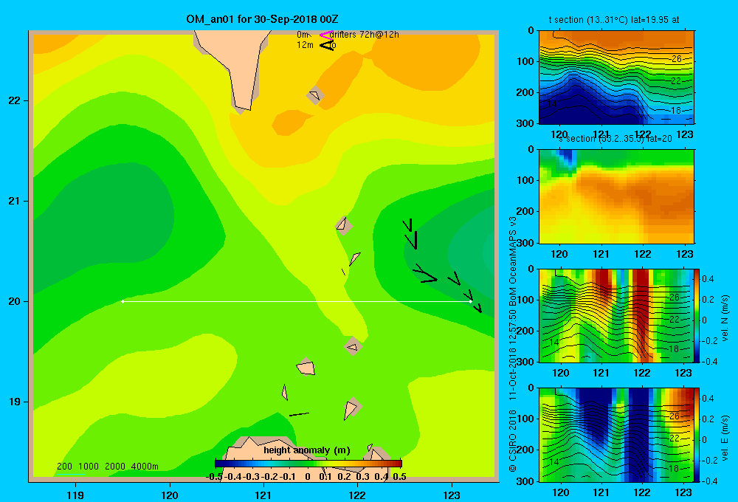Click the '12m' drifter depth label
The height and width of the screenshot is (502, 738).
point(305,45)
